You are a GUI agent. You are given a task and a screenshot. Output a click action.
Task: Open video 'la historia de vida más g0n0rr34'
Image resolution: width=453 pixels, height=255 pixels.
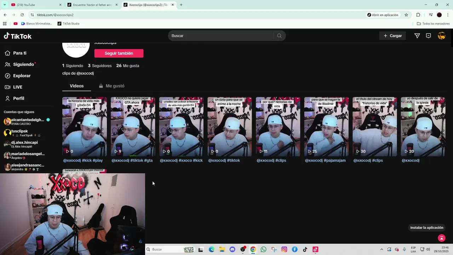[84, 127]
